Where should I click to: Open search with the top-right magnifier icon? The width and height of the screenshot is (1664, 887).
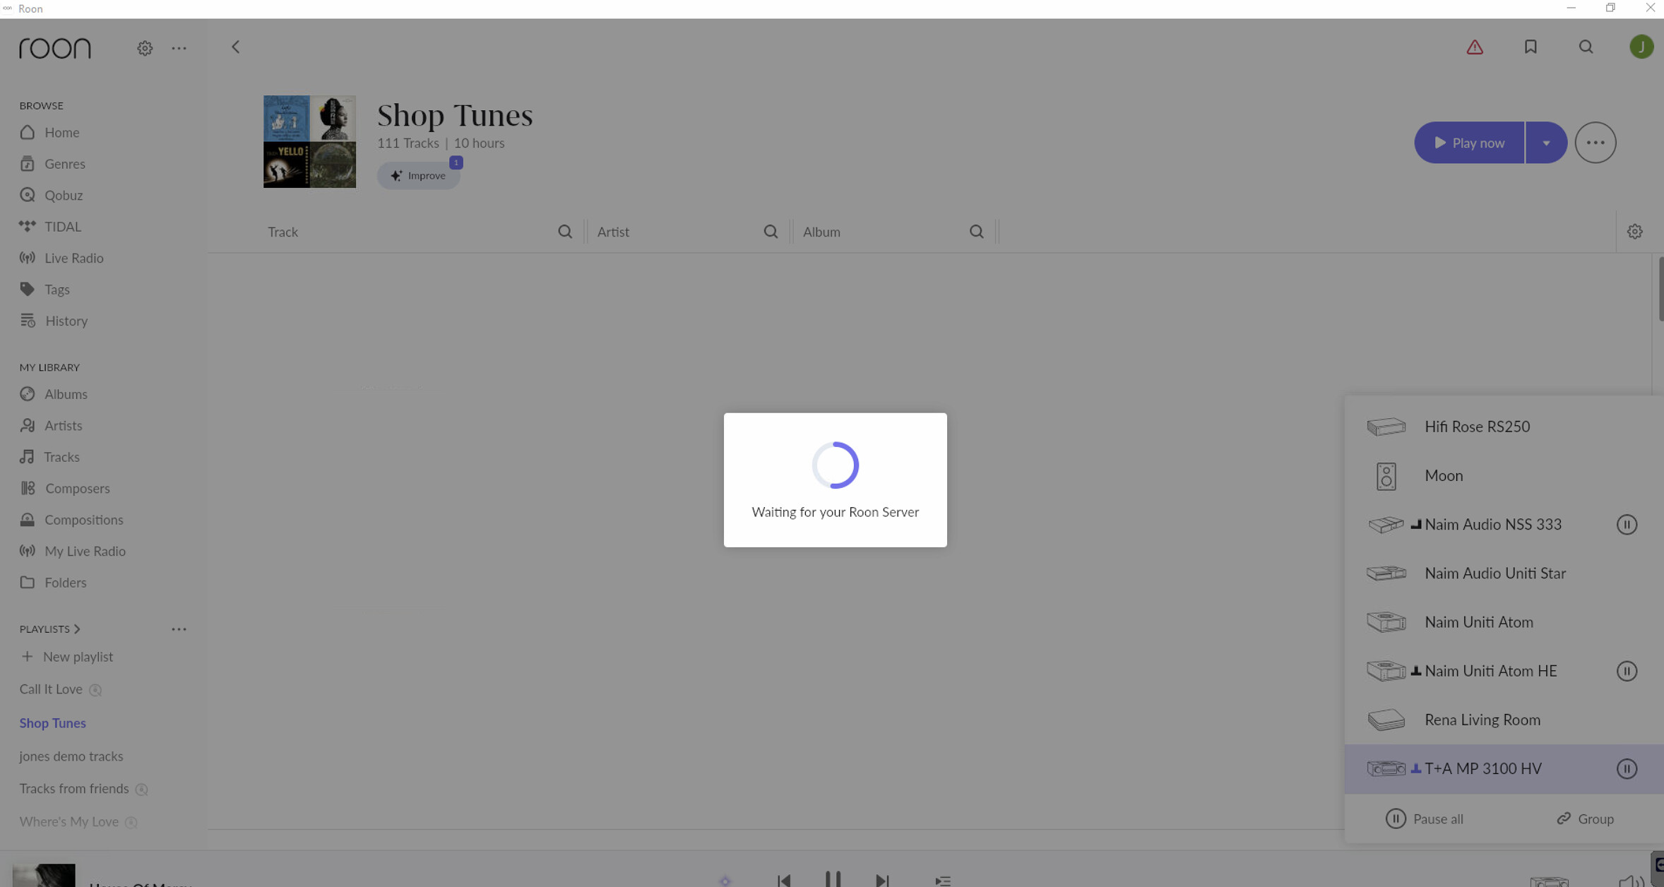tap(1586, 47)
